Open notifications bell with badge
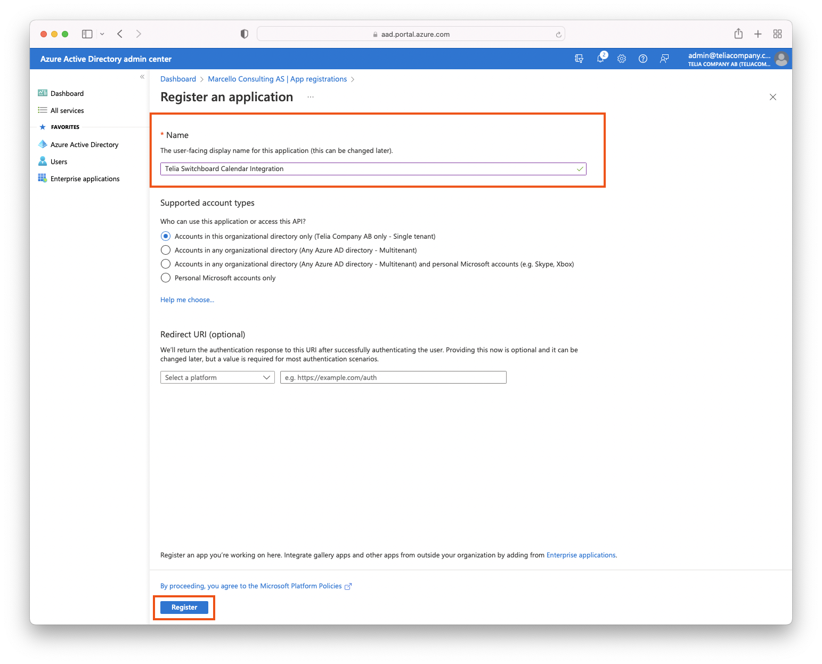822x664 pixels. coord(601,58)
